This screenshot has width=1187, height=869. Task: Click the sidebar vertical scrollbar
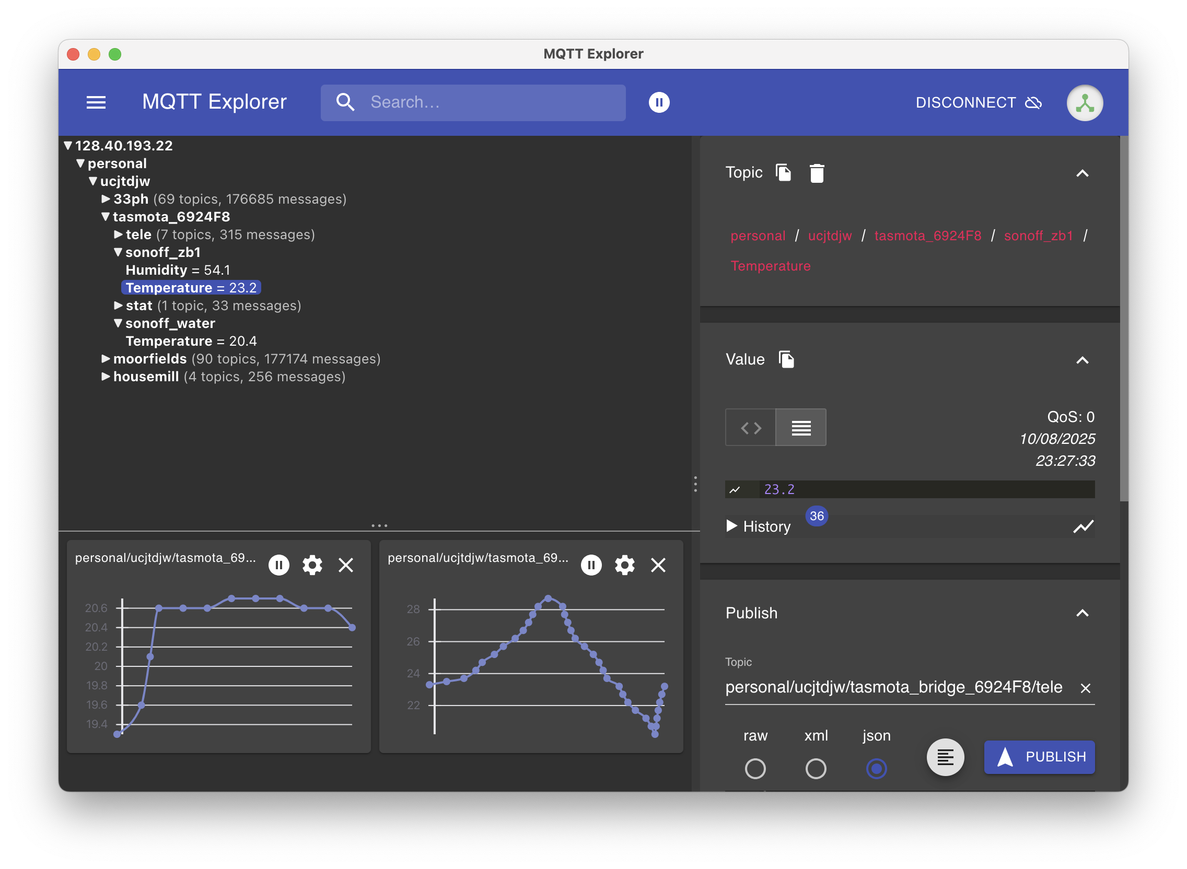(1123, 319)
